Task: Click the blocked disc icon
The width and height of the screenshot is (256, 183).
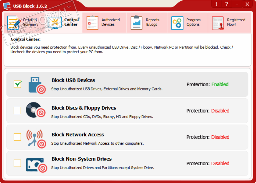Action: 36,110
